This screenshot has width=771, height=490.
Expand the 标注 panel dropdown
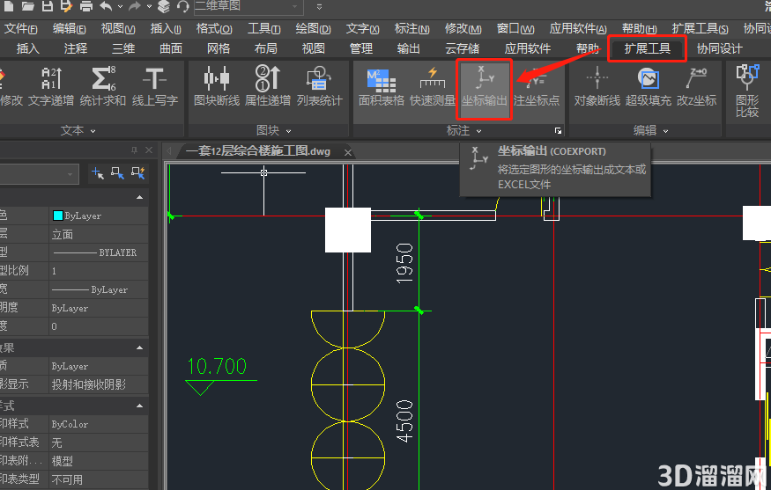point(479,131)
